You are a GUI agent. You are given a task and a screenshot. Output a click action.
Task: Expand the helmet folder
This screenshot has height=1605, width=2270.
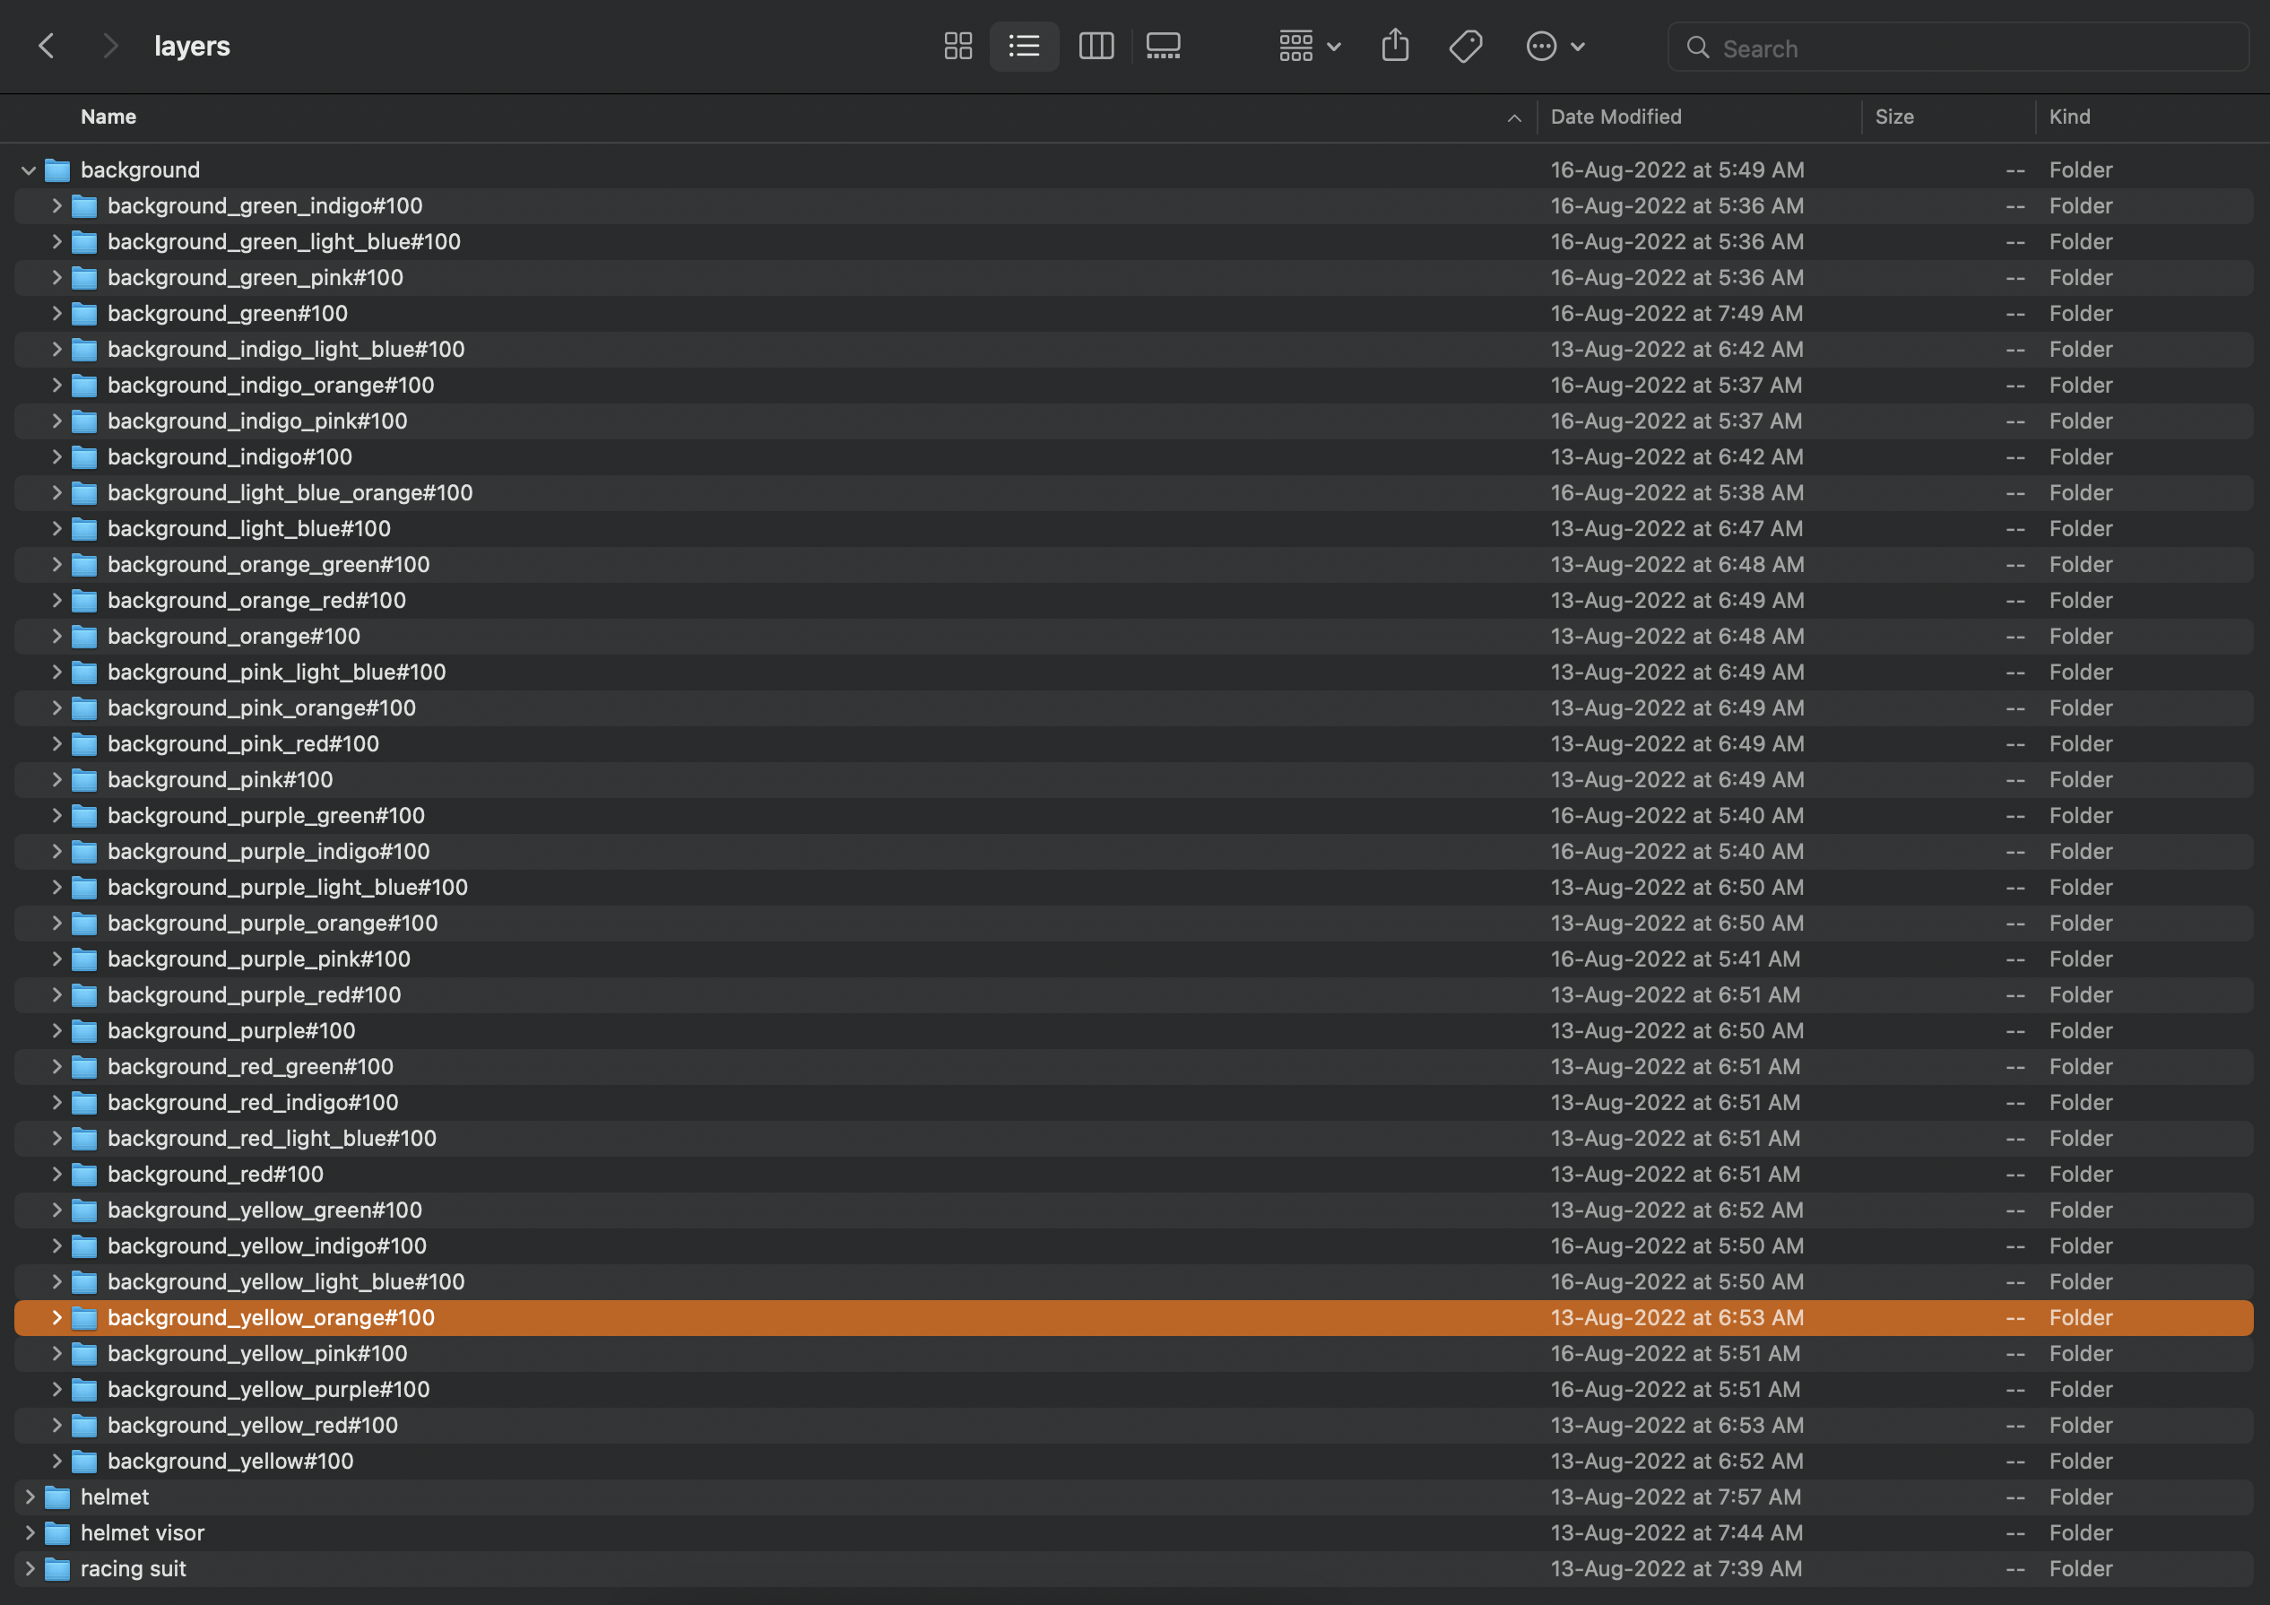pos(29,1497)
